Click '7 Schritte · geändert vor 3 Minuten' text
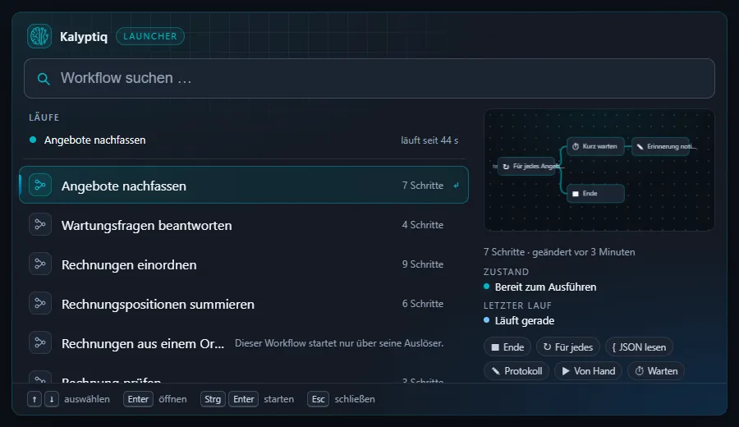 [x=559, y=251]
